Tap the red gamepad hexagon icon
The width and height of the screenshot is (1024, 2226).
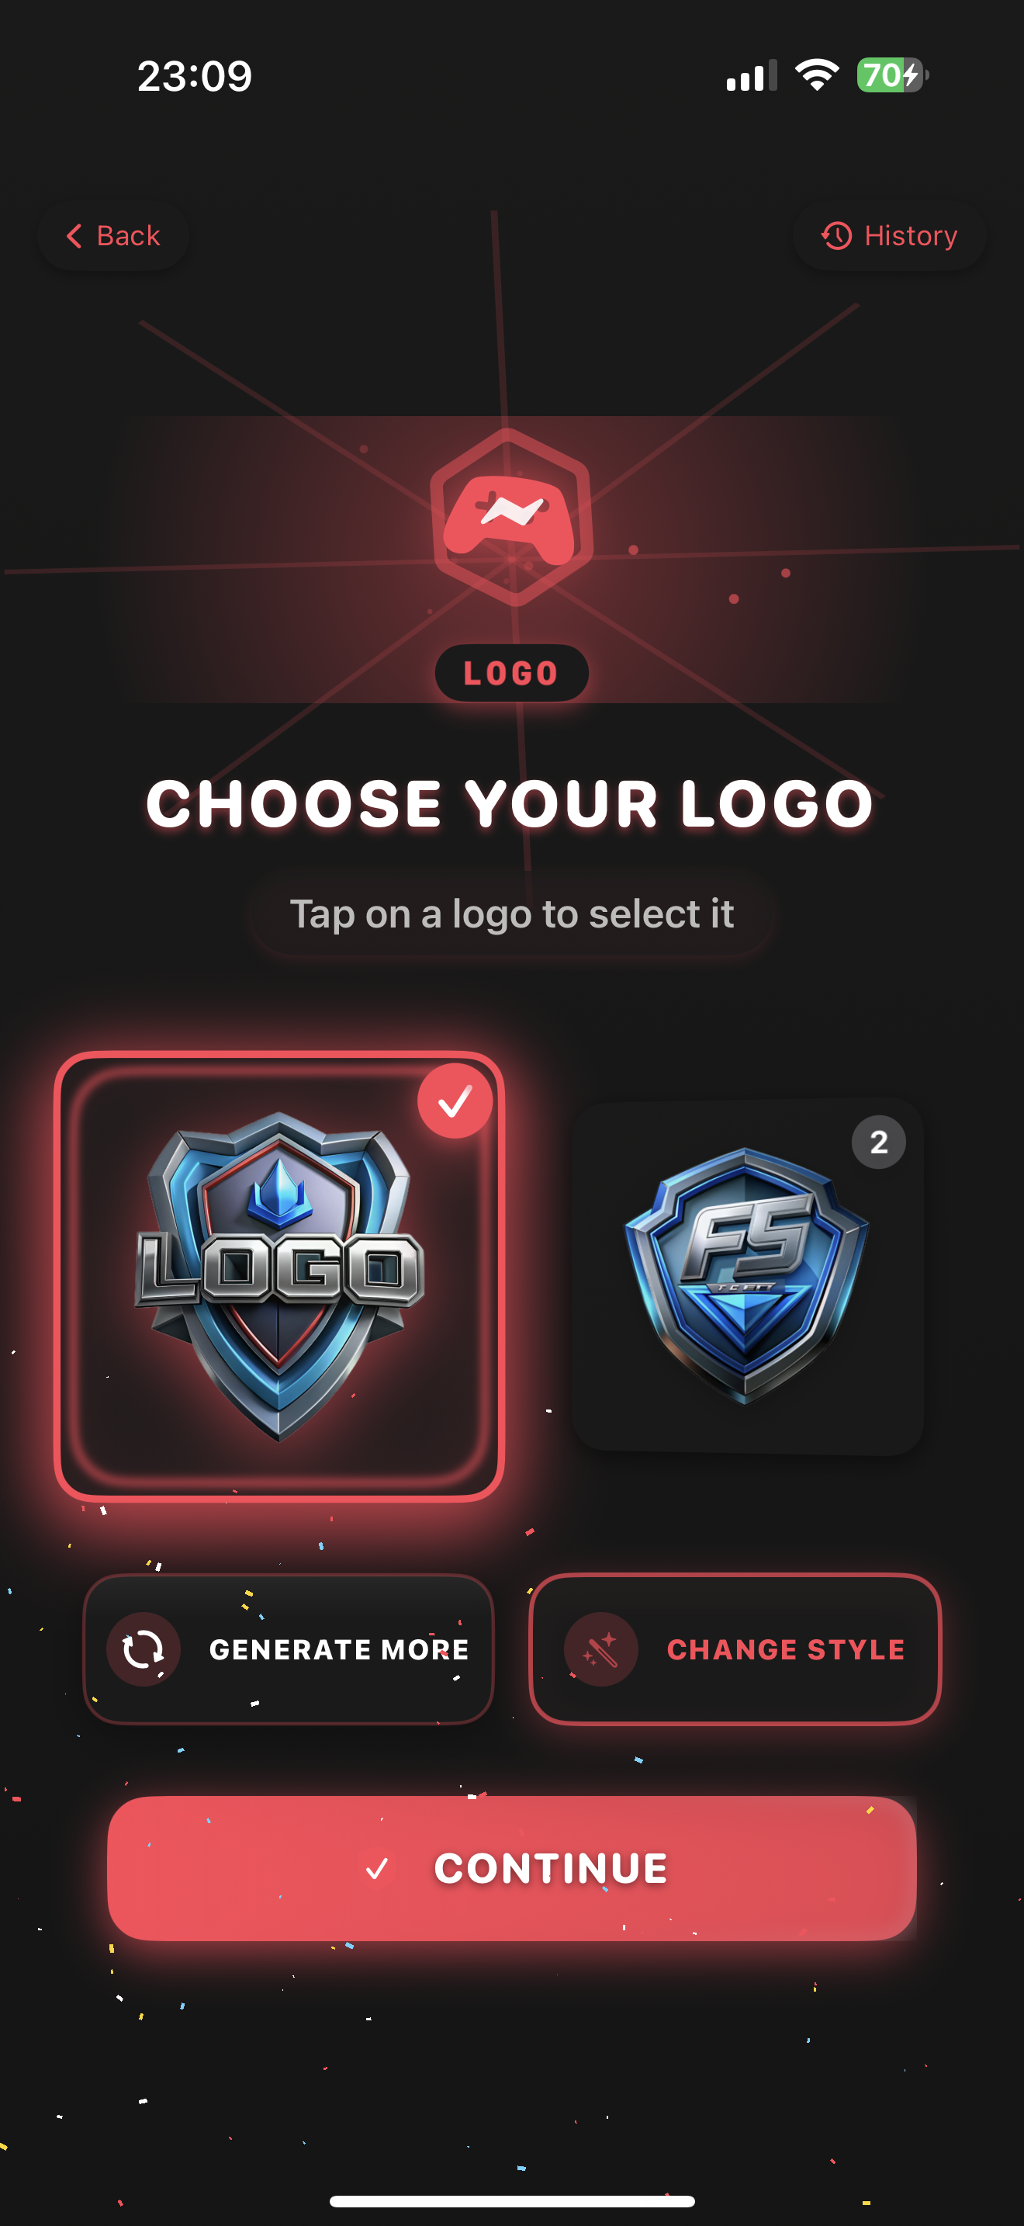pyautogui.click(x=511, y=517)
